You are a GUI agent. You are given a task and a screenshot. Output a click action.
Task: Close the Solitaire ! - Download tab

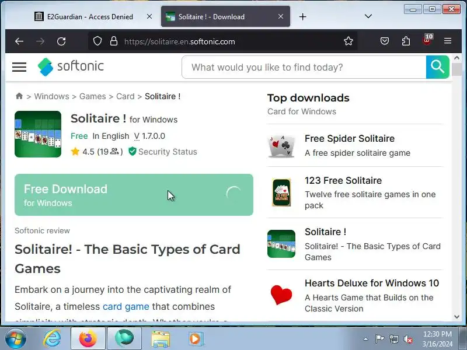pos(281,16)
